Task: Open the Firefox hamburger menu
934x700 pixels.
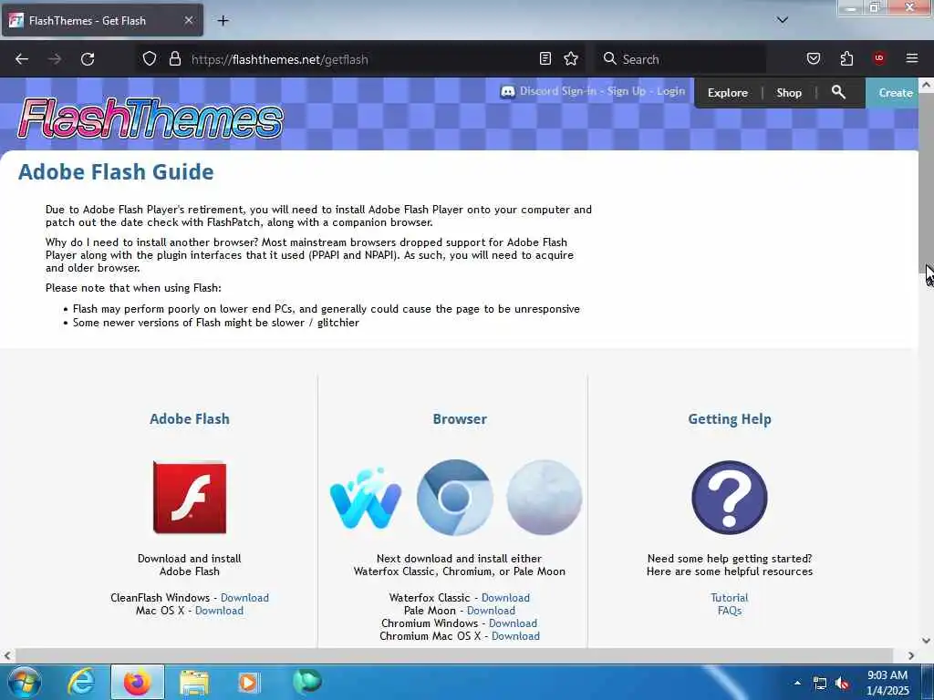Action: 912,58
